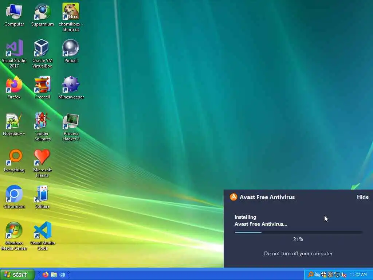Click the Chromium quick launch icon
Screen dimensions: 373x280
click(x=62, y=275)
